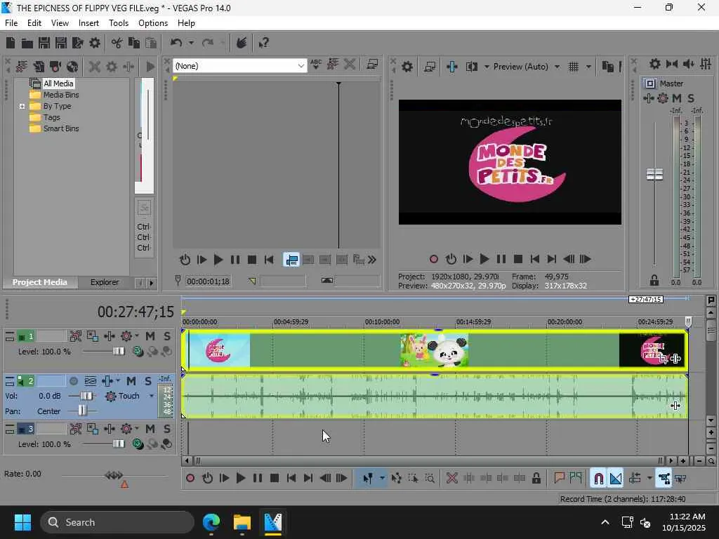
Task: Click the track 2 Vol slider
Action: (86, 396)
